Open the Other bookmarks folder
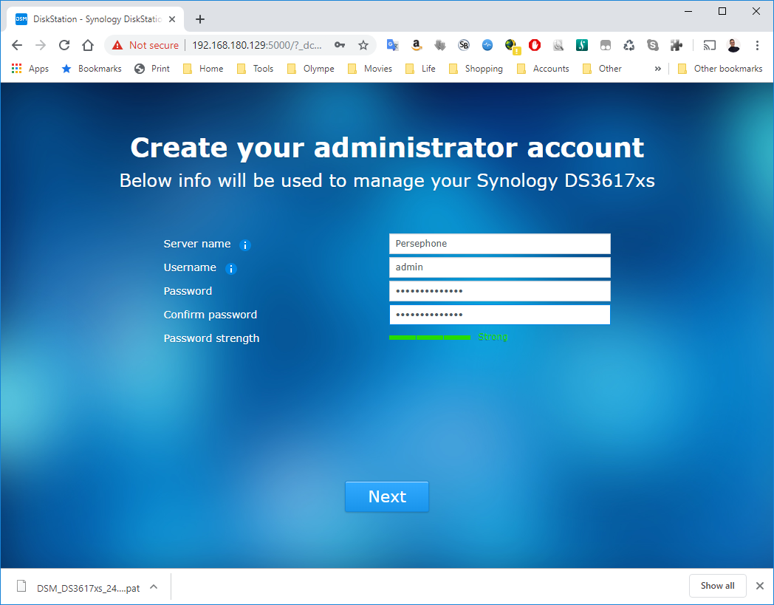Image resolution: width=774 pixels, height=605 pixels. click(602, 69)
